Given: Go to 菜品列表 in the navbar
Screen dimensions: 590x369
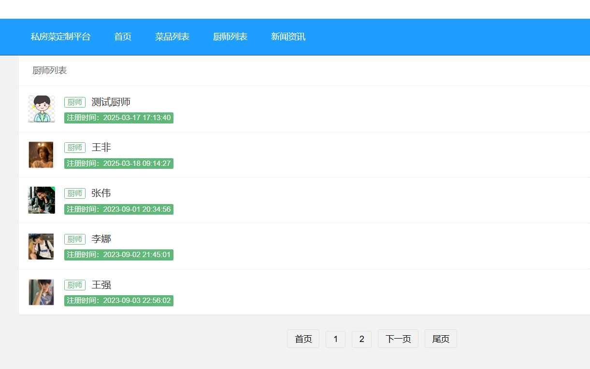Looking at the screenshot, I should coord(172,37).
